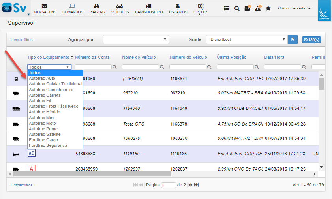Click search icon beside Data/Hora filter
Viewport: 332px width, 199px height.
point(304,67)
